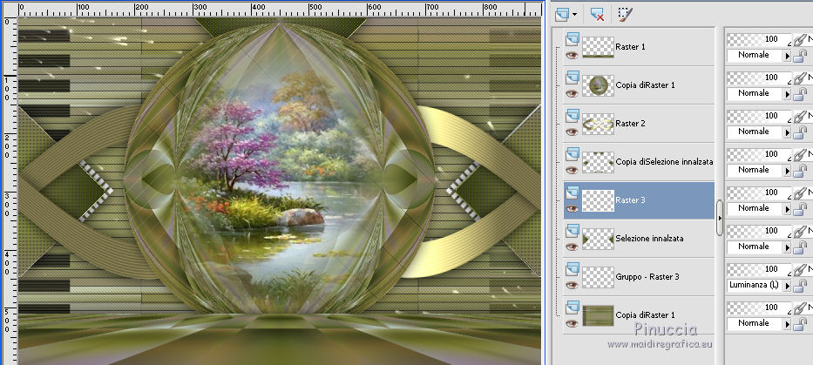Click the layer type icon of Raster 3
Viewport: 813px width, 365px height.
tap(572, 192)
